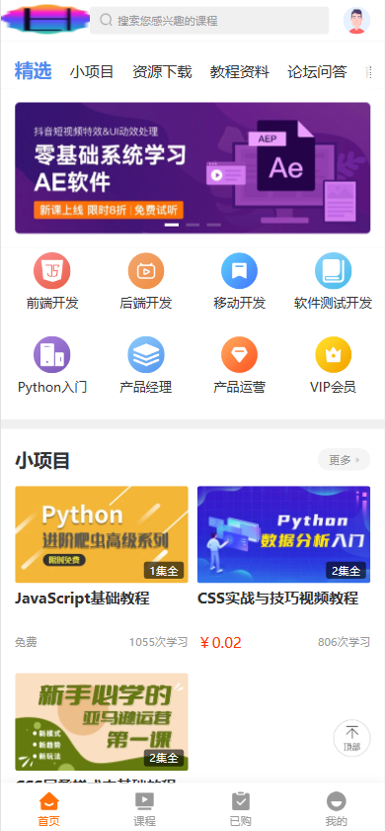Open the VIP会员 crown icon
This screenshot has height=831, width=385.
pos(334,354)
